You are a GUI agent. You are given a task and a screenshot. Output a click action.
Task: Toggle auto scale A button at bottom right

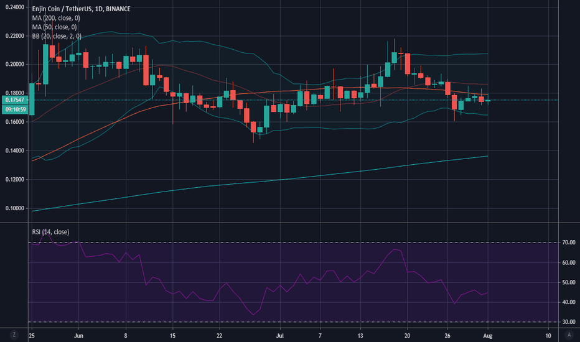click(569, 335)
